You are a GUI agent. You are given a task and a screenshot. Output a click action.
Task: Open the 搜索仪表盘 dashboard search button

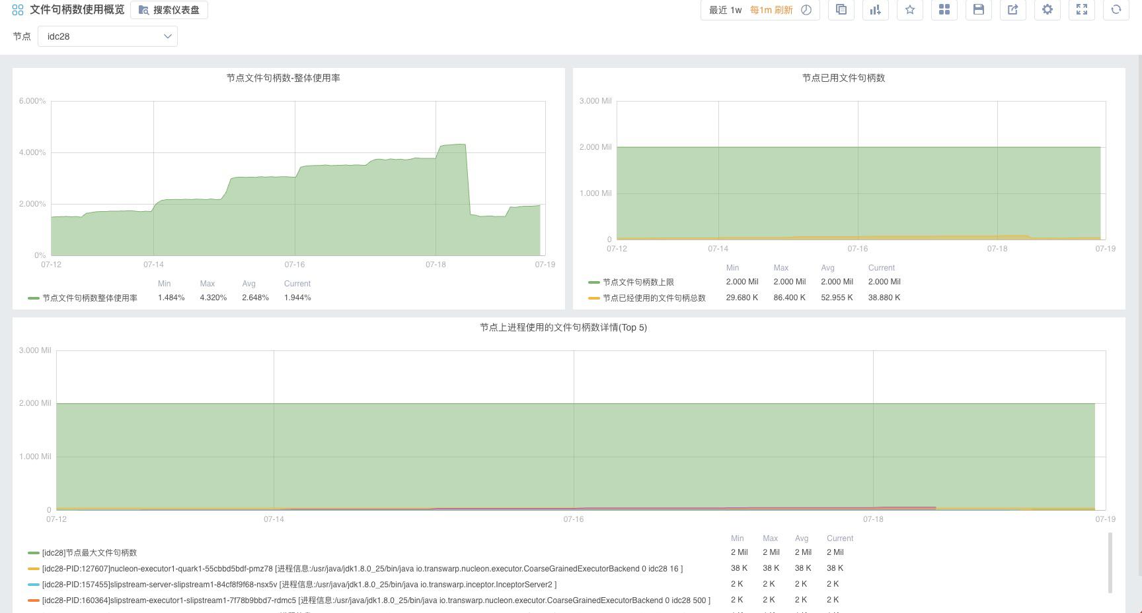click(x=169, y=10)
